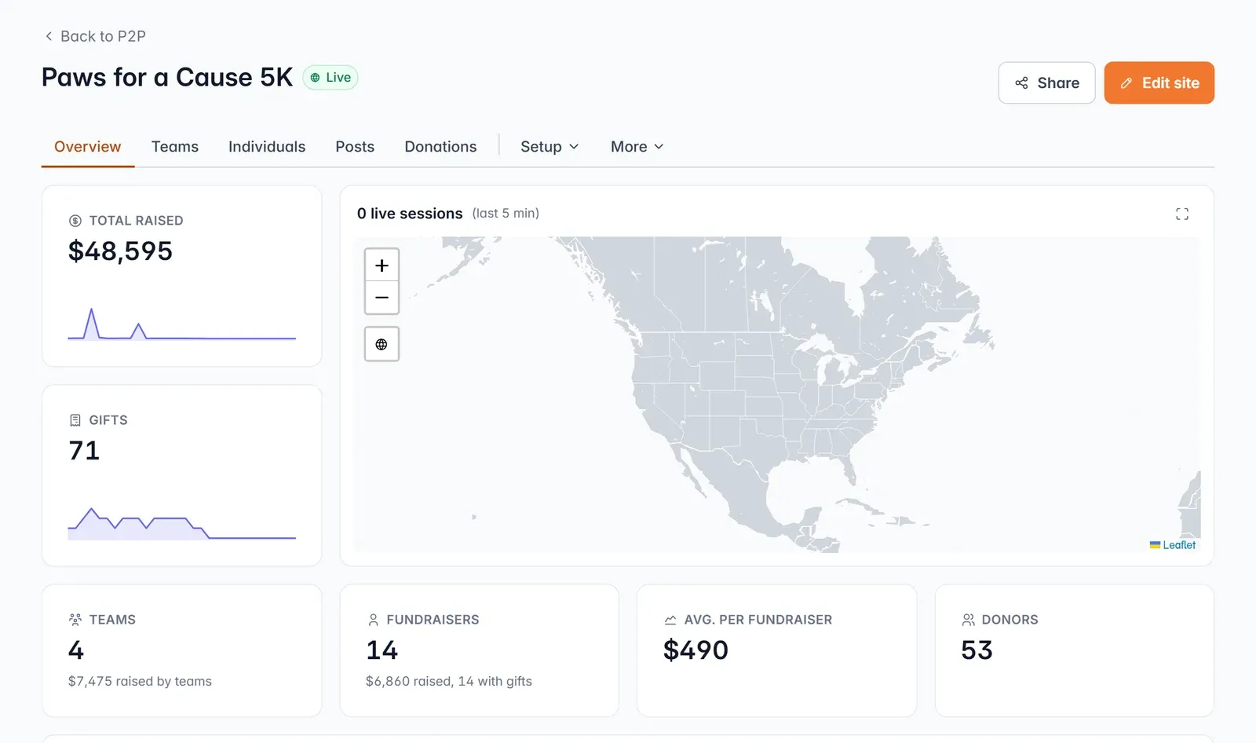This screenshot has width=1256, height=743.
Task: Click the 53 donors value
Action: click(977, 650)
